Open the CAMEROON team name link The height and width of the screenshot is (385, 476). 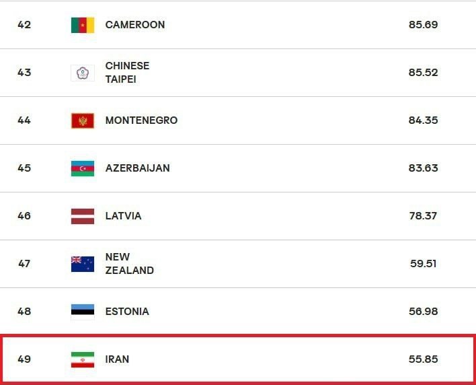tap(135, 25)
